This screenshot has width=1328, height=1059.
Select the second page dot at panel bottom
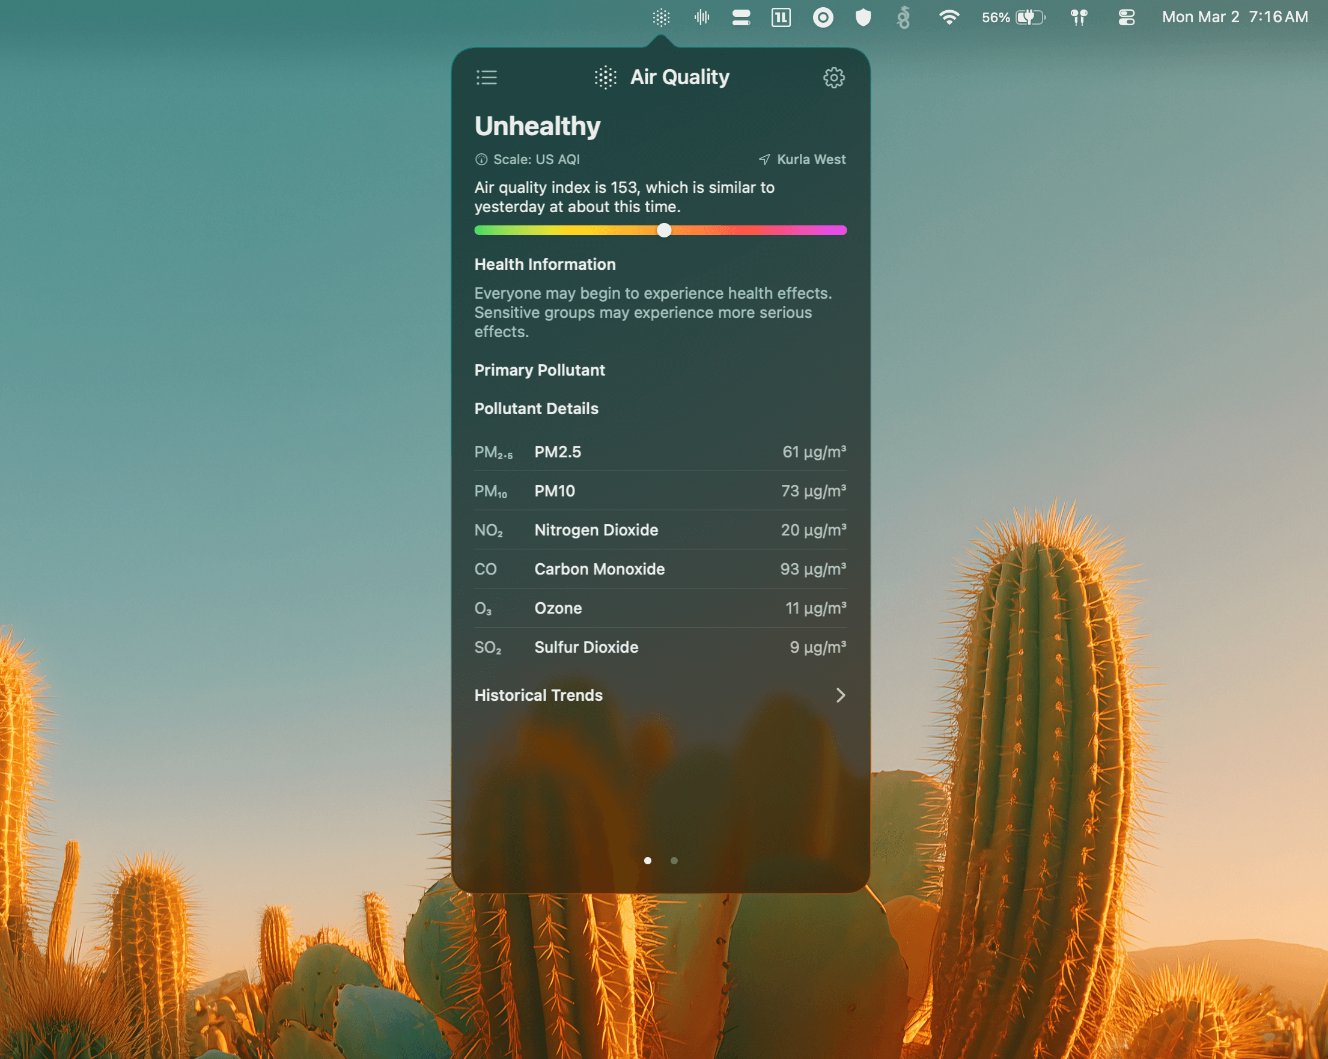click(x=674, y=861)
